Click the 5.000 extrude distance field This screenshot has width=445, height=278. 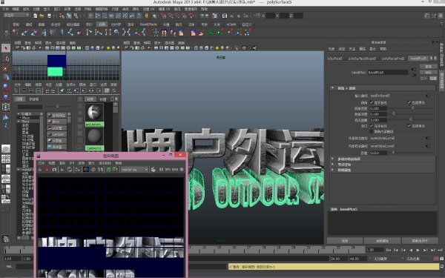click(x=378, y=120)
